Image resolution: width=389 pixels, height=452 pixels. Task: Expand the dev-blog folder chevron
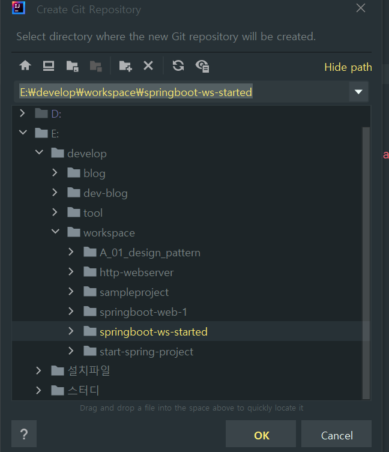tap(55, 193)
